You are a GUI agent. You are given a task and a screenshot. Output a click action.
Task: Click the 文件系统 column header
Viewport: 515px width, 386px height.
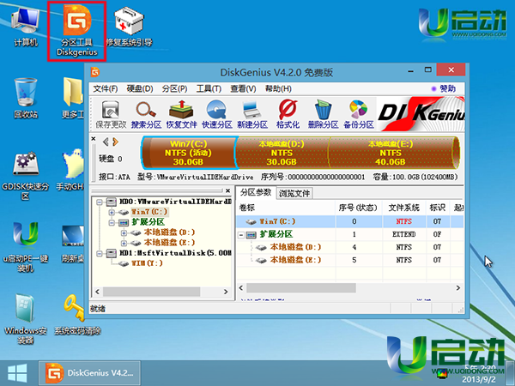click(x=404, y=208)
